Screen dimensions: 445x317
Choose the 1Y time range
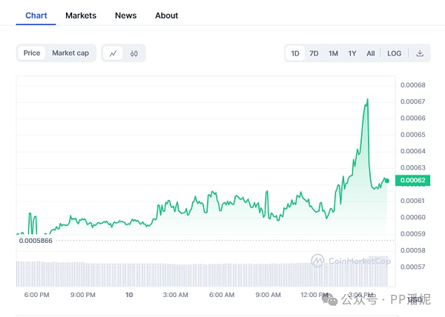[x=352, y=53]
